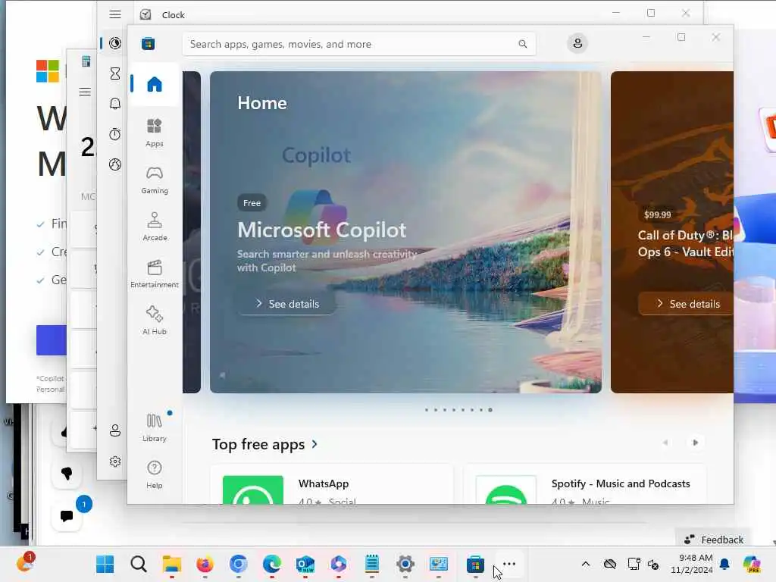Click the thumbs-down feedback button
This screenshot has width=776, height=582.
(x=67, y=474)
